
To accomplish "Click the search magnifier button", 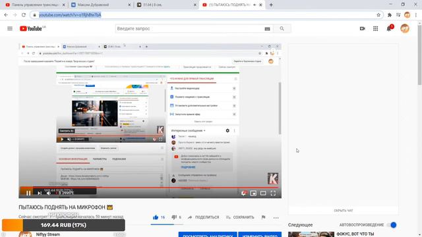I will 282,28.
